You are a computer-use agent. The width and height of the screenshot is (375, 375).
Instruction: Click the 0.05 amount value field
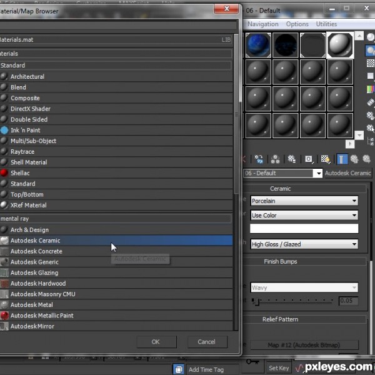[x=348, y=301]
